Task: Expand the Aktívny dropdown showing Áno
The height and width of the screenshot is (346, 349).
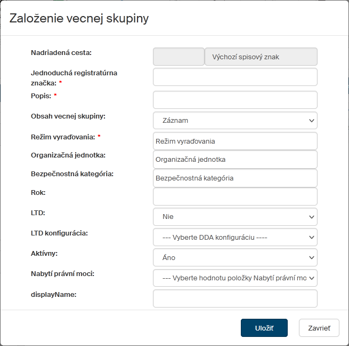Action: (235, 257)
